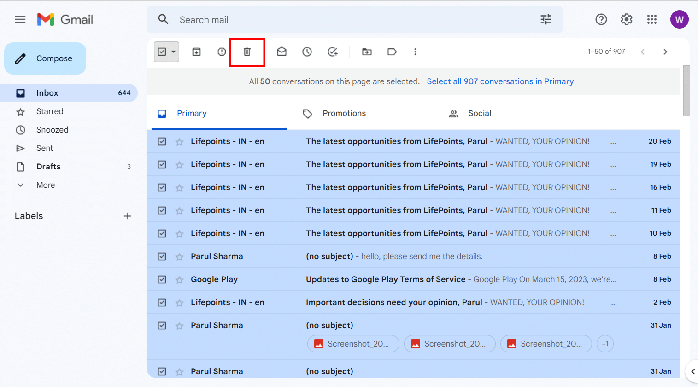Uncheck the 10 Feb Lifepoints email
This screenshot has height=387, width=698.
[162, 234]
